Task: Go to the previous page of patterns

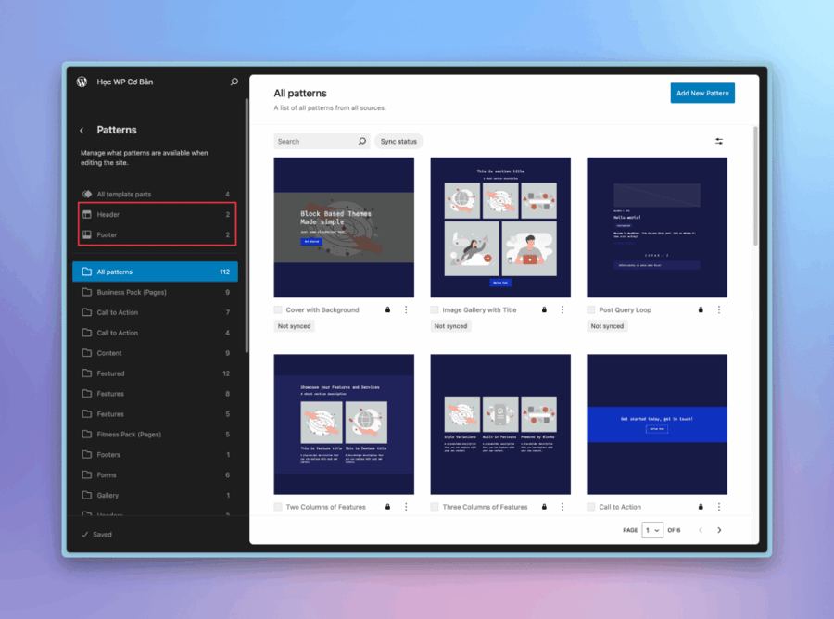Action: tap(701, 530)
